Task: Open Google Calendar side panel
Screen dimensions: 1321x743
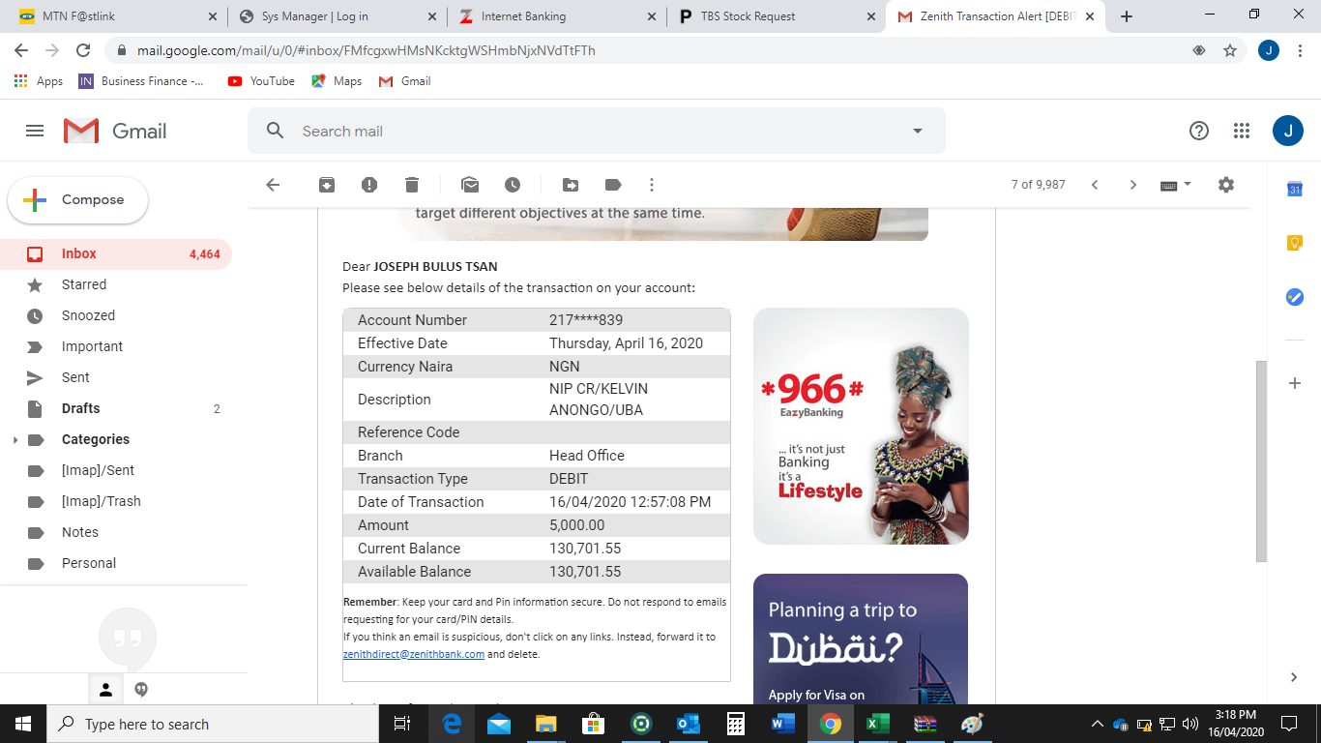Action: point(1295,189)
